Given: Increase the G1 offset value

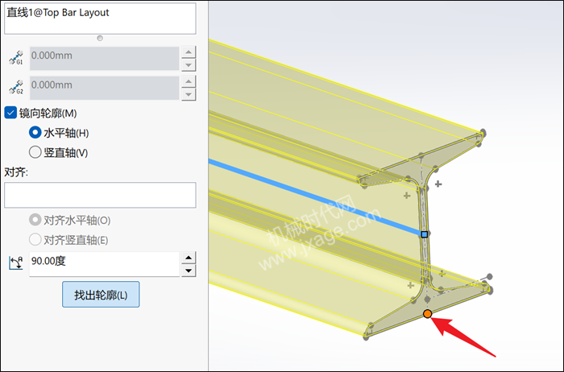Looking at the screenshot, I should click(x=189, y=52).
